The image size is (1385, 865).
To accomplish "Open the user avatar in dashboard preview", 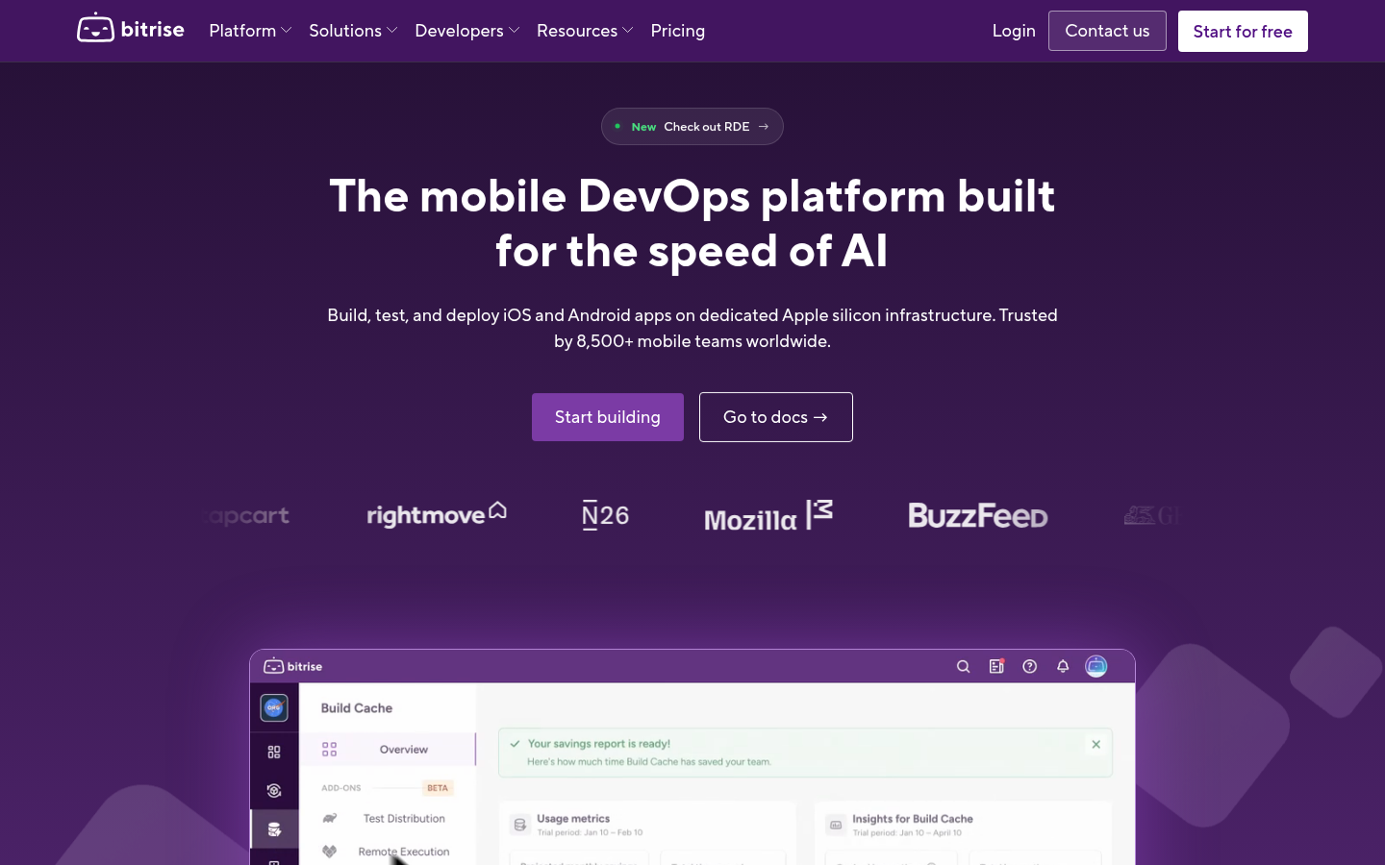I will tap(1096, 666).
